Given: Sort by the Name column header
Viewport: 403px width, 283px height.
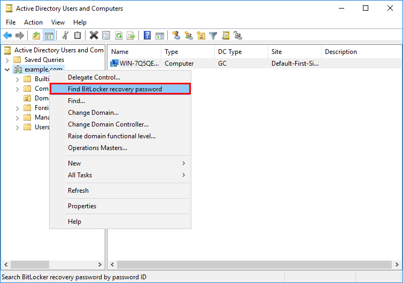Looking at the screenshot, I should click(134, 52).
